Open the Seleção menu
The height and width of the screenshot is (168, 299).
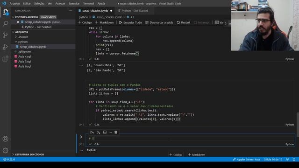(x=39, y=3)
